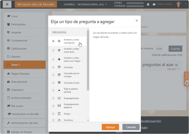Screen dimensions: 189x134
Task: Click the help icon beside preguntas al azar
Action: pyautogui.click(x=176, y=65)
